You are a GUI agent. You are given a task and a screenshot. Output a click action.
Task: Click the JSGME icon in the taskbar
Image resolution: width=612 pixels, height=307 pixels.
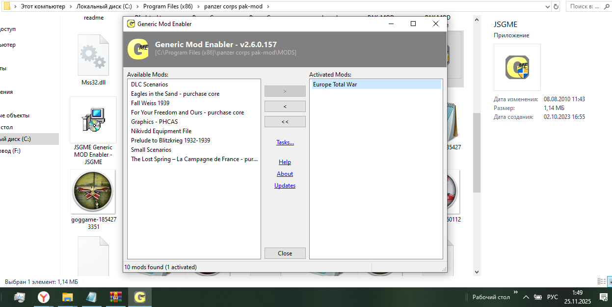140,297
